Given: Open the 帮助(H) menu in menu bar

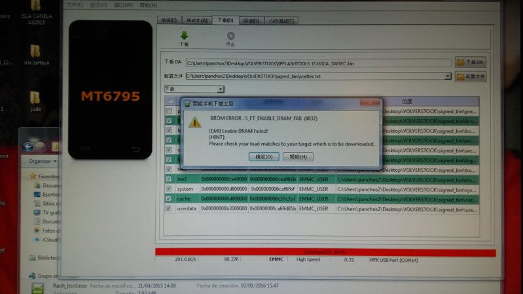Looking at the screenshot, I should (148, 5).
